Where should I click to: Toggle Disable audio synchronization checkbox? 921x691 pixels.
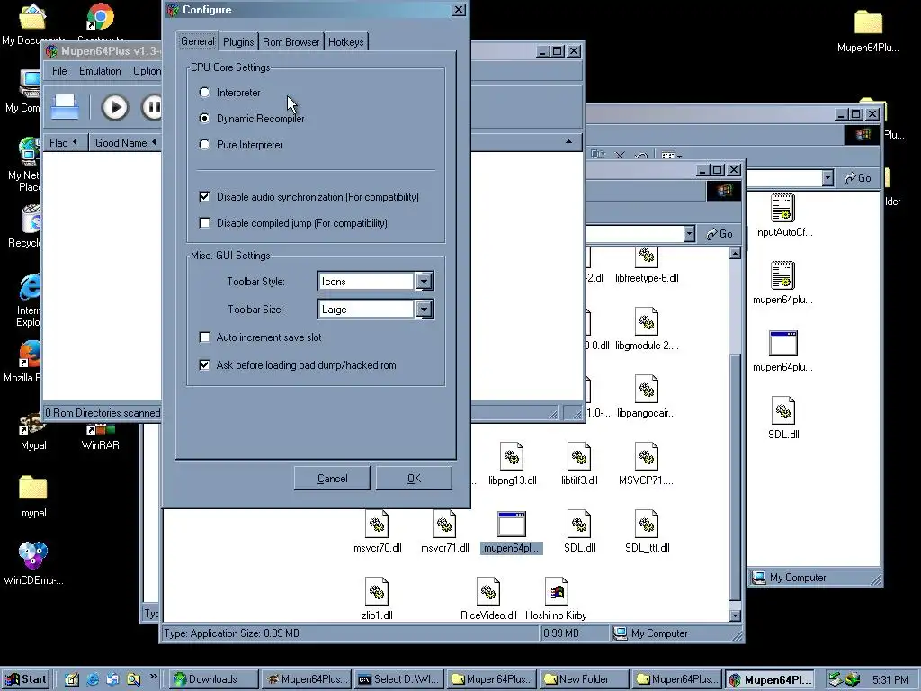204,197
